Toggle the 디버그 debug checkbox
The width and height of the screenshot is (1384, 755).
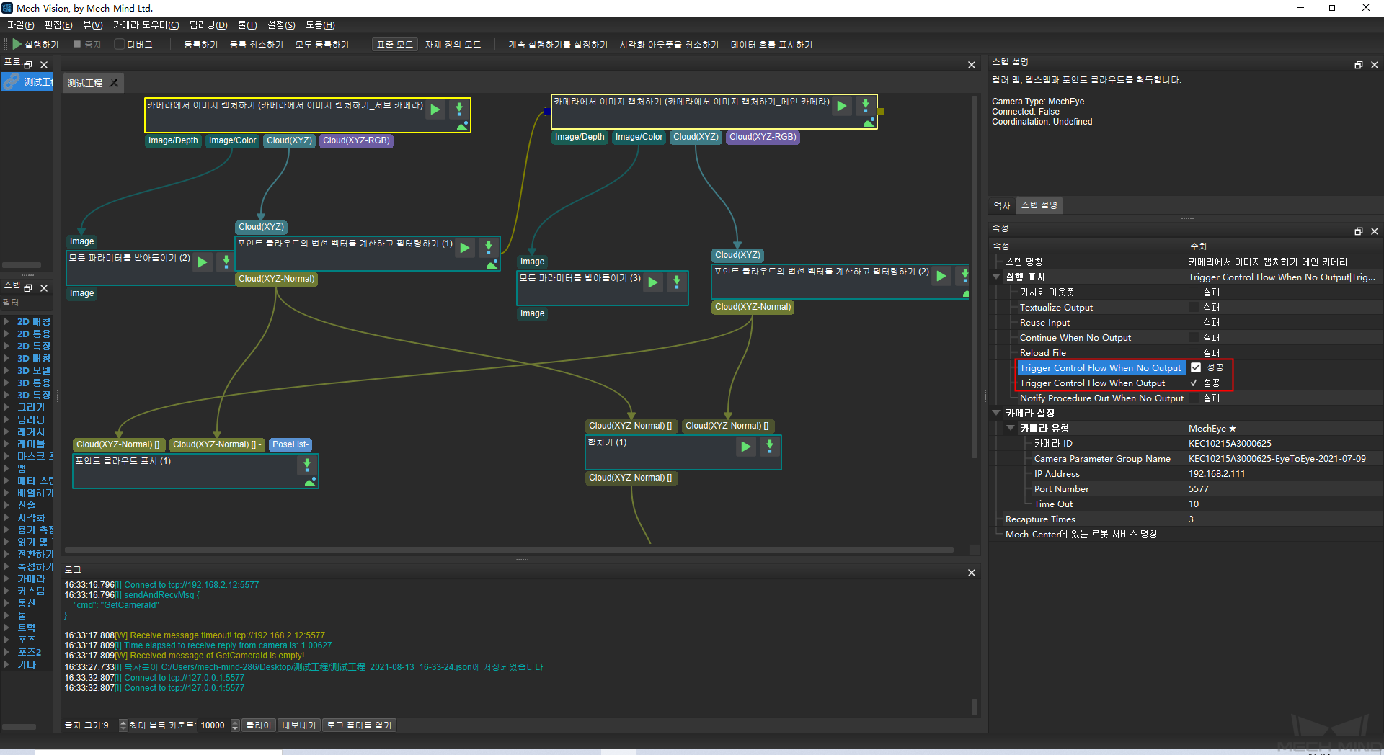120,44
